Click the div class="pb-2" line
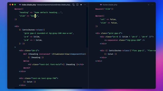This screenshot has height=91, width=163. [x=29, y=51]
